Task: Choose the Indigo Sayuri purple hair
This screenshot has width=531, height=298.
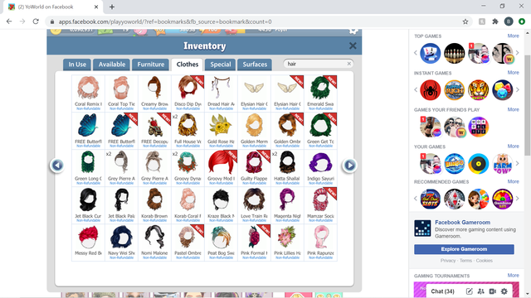Action: [x=320, y=167]
